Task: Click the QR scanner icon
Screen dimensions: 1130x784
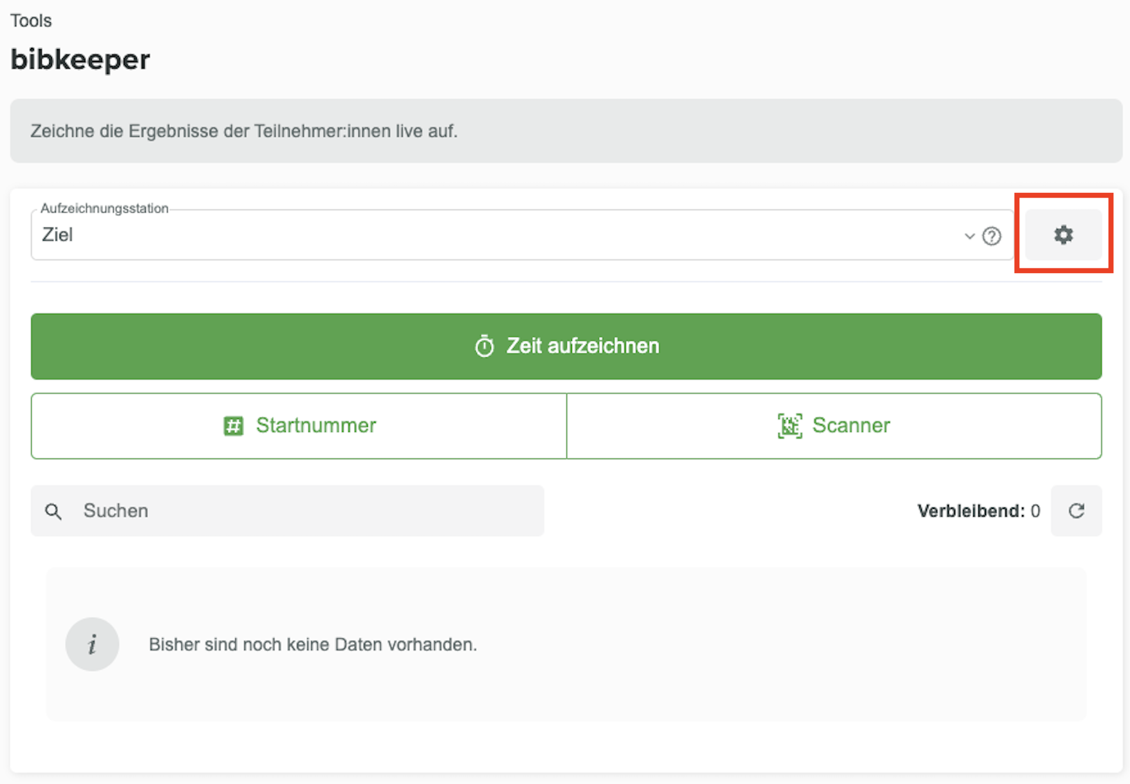Action: [789, 426]
